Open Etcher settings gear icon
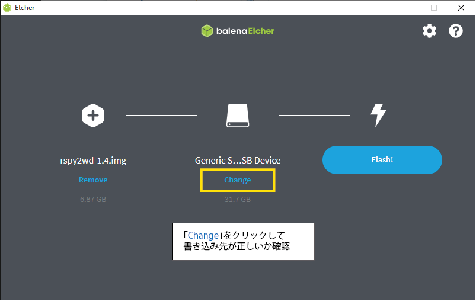Image resolution: width=476 pixels, height=301 pixels. coord(429,31)
